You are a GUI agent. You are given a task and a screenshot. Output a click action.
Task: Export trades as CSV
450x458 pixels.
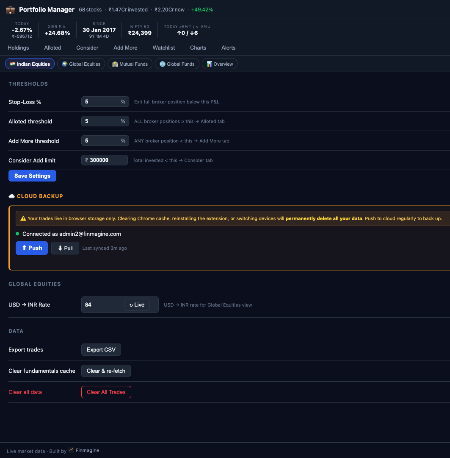pyautogui.click(x=101, y=349)
